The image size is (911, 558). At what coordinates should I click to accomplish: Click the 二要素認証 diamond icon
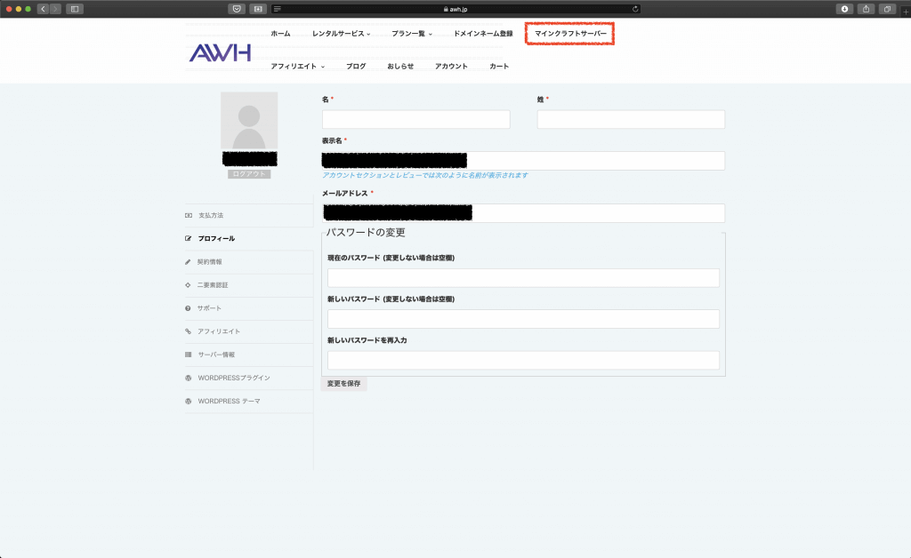click(188, 285)
